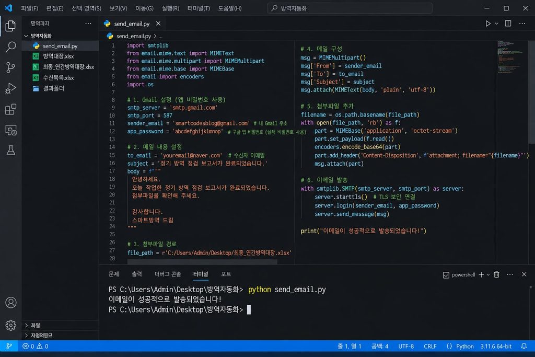Open the new terminal launch profile dropdown
Image resolution: width=535 pixels, height=357 pixels.
[489, 275]
